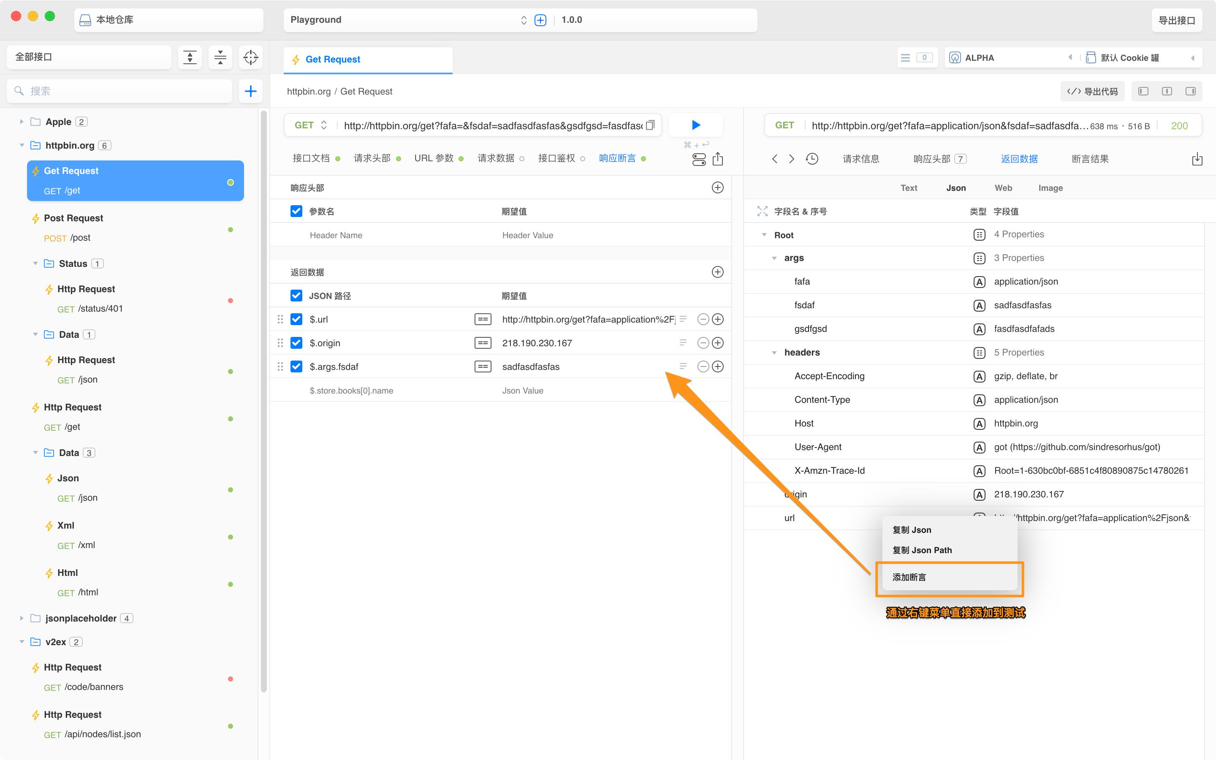Uncheck the $.url assertion checkbox
1216x760 pixels.
(296, 319)
